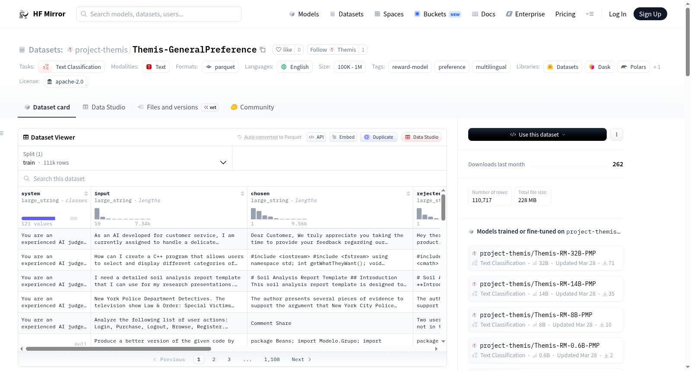Screen dimensions: 691x371
Task: Click the Text Classification task tag
Action: (x=72, y=67)
